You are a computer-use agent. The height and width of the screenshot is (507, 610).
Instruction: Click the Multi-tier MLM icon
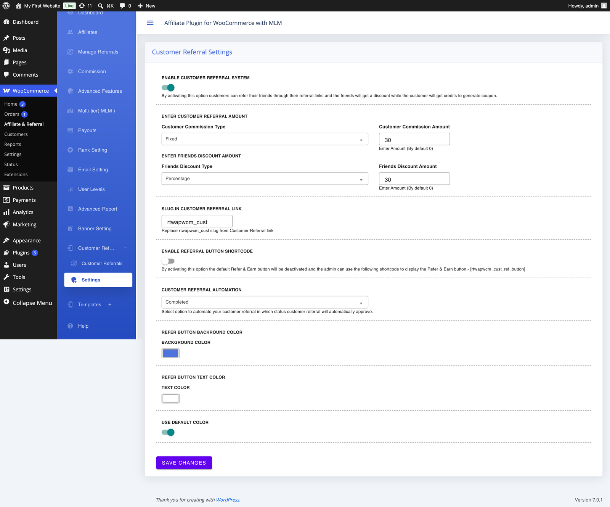point(70,111)
